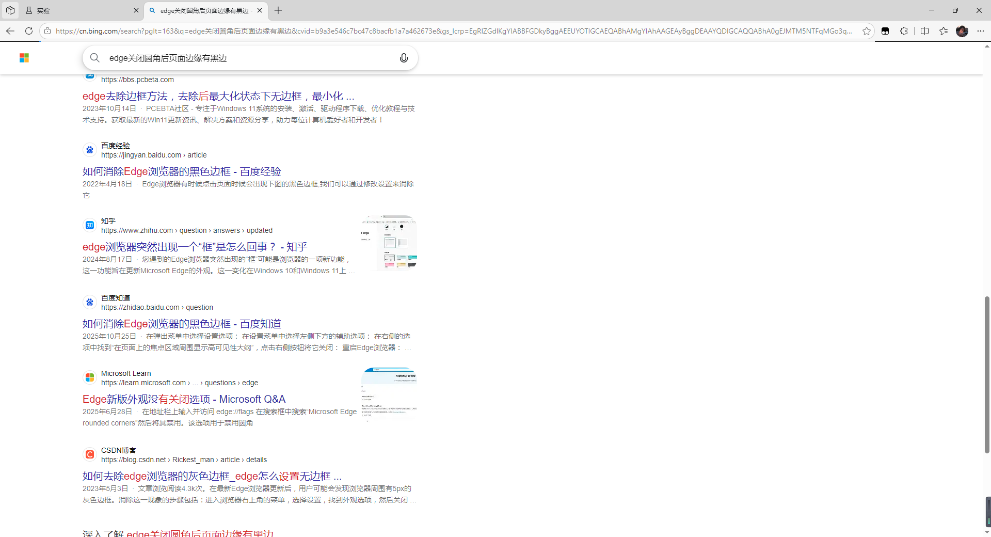Click the 百度经验 site name
Viewport: 991px width, 537px height.
coord(116,146)
